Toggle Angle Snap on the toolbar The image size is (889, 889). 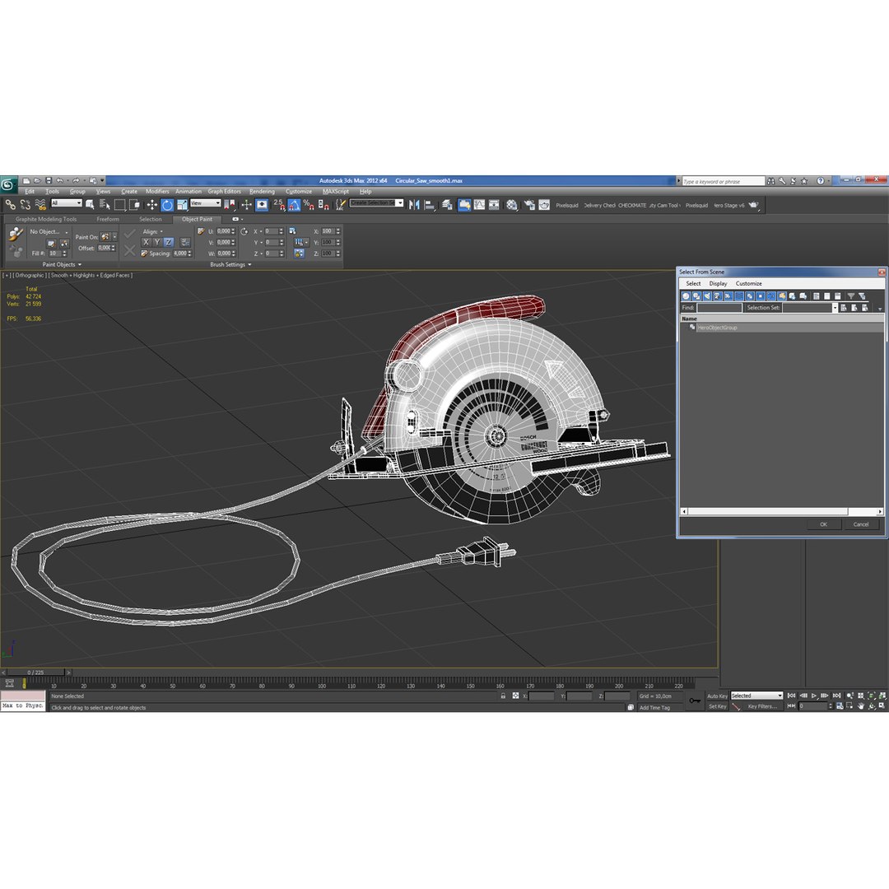(x=294, y=205)
